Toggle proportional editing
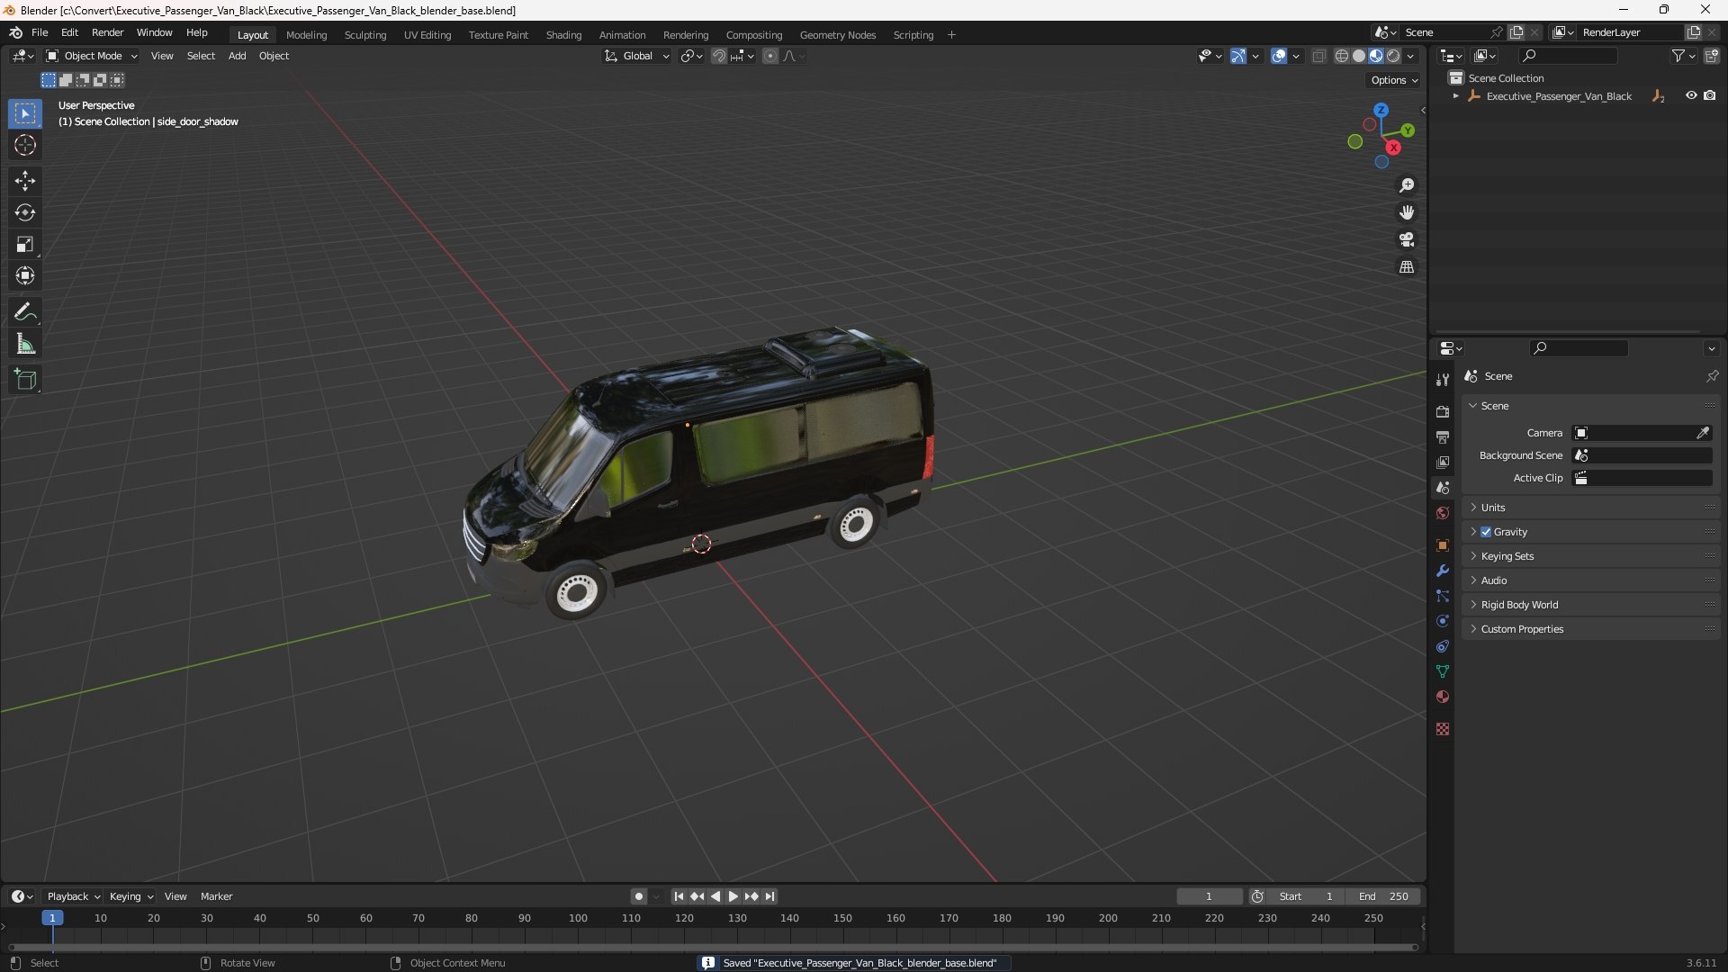This screenshot has height=972, width=1728. coord(770,56)
